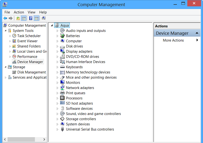Click the Network adapters category icon
The width and height of the screenshot is (203, 143).
[62, 88]
